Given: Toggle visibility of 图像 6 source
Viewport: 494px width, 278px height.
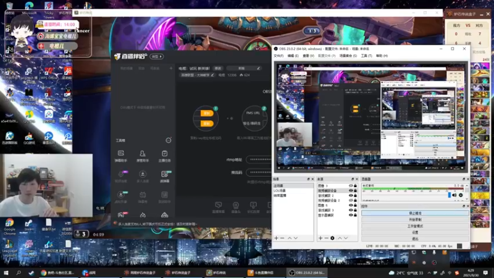Looking at the screenshot, I should pyautogui.click(x=351, y=205).
